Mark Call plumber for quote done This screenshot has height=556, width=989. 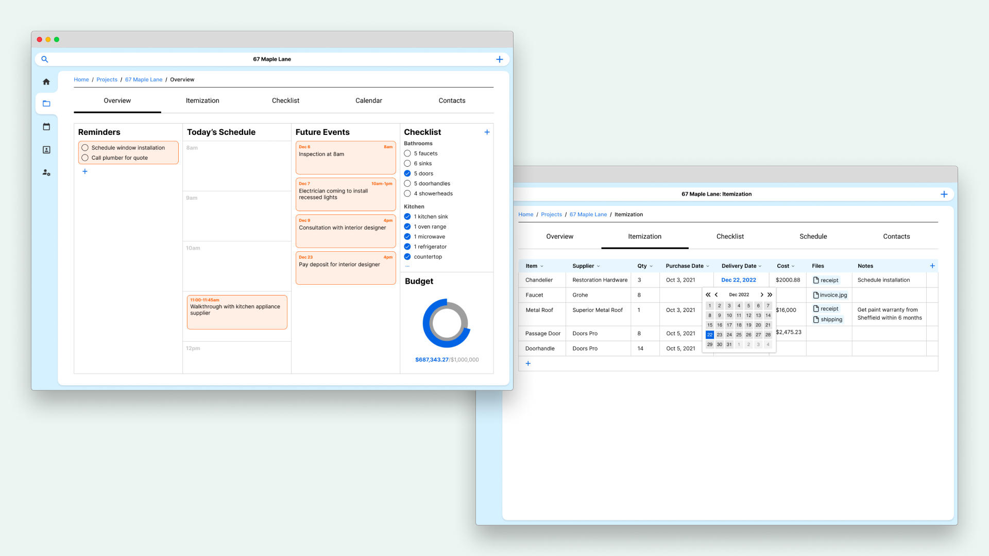(x=85, y=158)
